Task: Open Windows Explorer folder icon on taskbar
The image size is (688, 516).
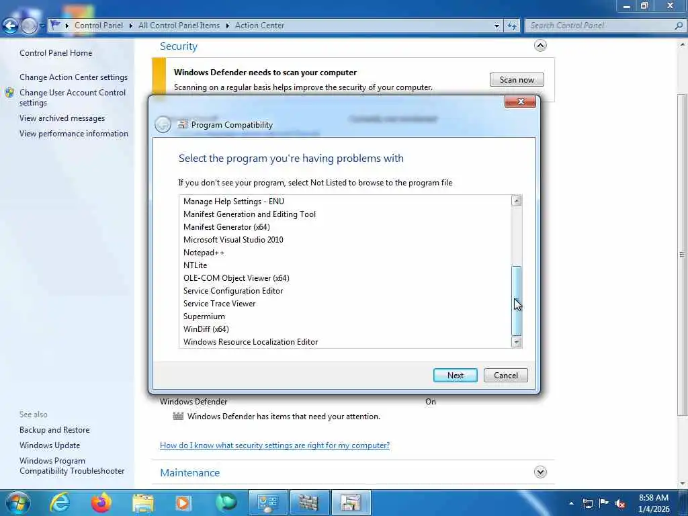Action: coord(143,503)
